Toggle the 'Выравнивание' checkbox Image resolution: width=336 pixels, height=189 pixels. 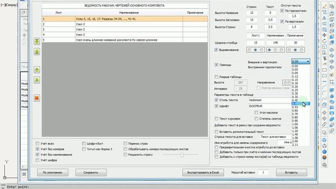(216, 50)
